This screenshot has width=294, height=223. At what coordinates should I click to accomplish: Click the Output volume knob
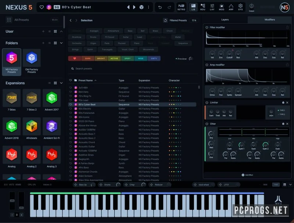tap(251, 6)
